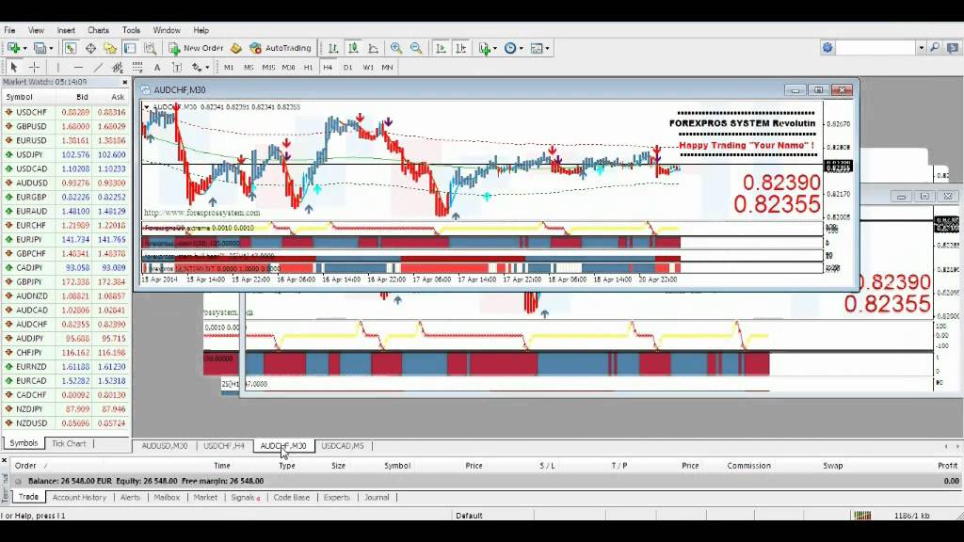Click the New Order button
This screenshot has height=542, width=964.
tap(196, 48)
